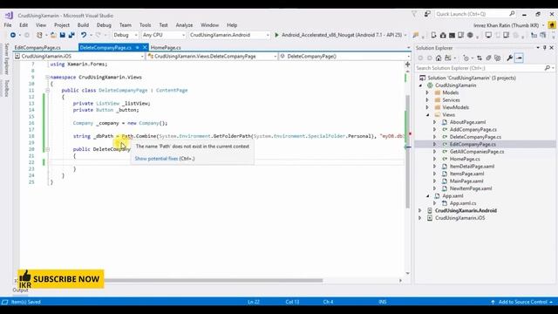This screenshot has height=314, width=558.
Task: Expand the Models folder in Solution Explorer
Action: pos(428,92)
